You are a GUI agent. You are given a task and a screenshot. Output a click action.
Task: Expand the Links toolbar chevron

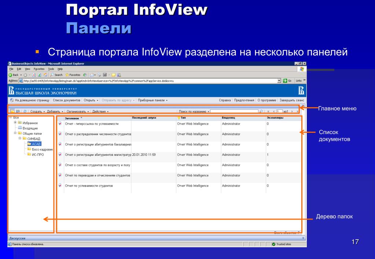(305, 80)
